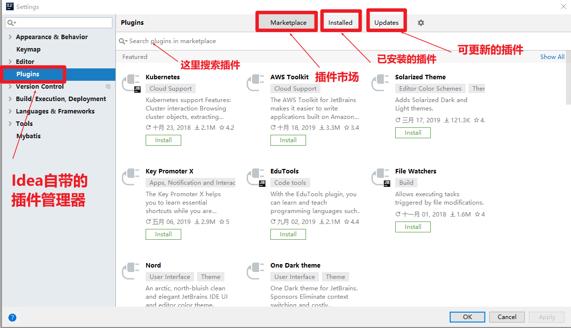Image resolution: width=571 pixels, height=328 pixels.
Task: Select Keymap in the settings tree
Action: coord(28,49)
